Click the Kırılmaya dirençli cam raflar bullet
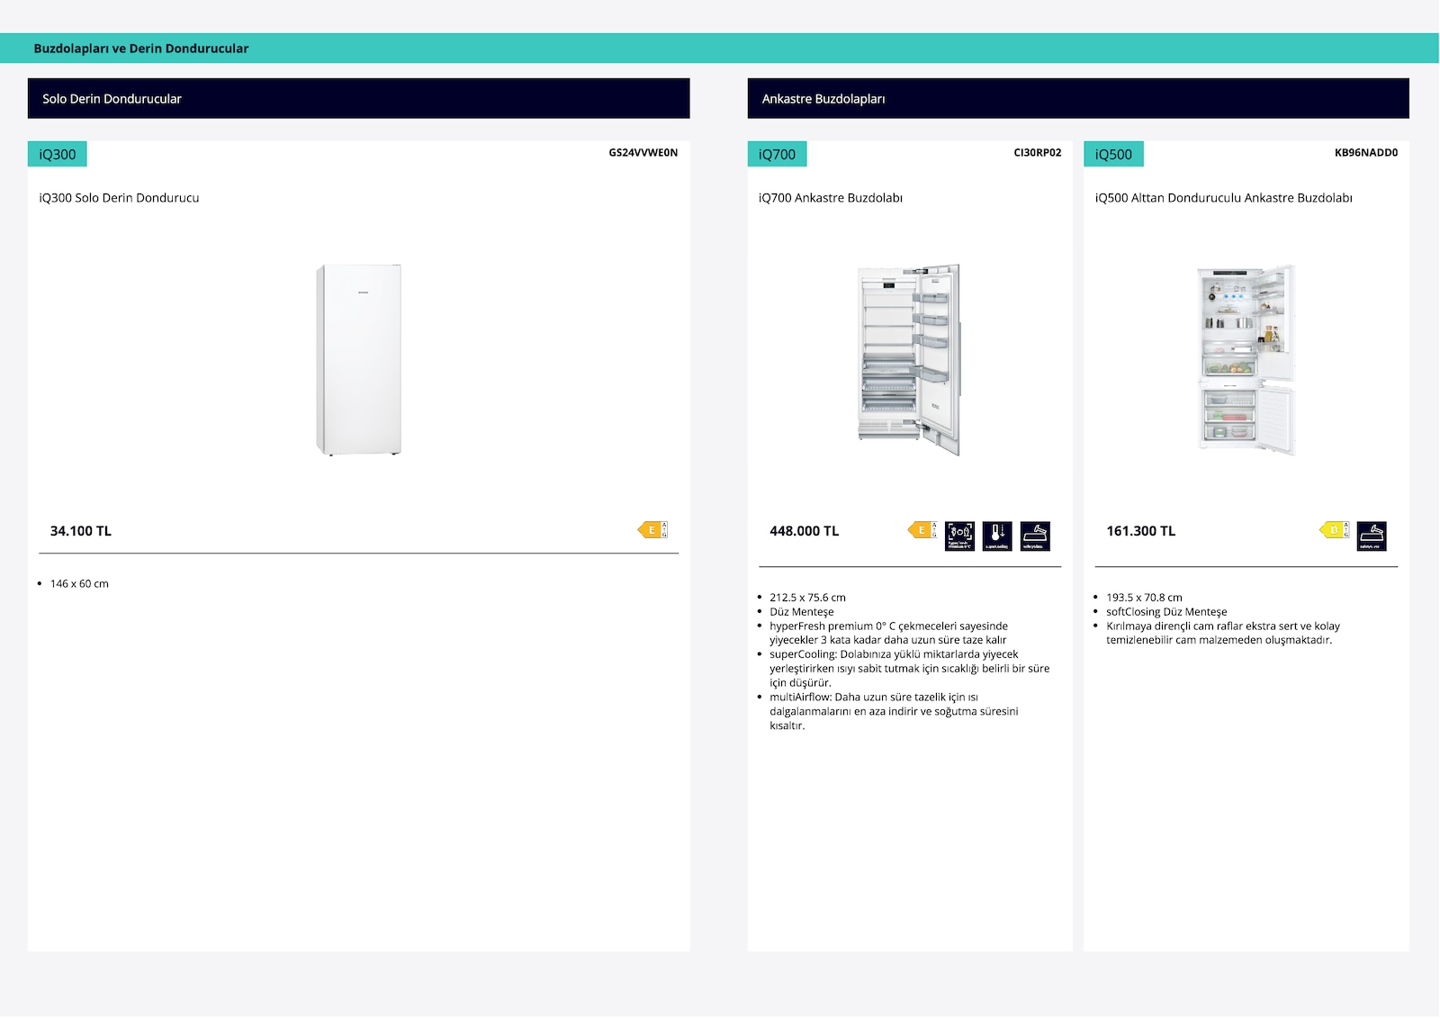1440x1018 pixels. click(x=1223, y=633)
